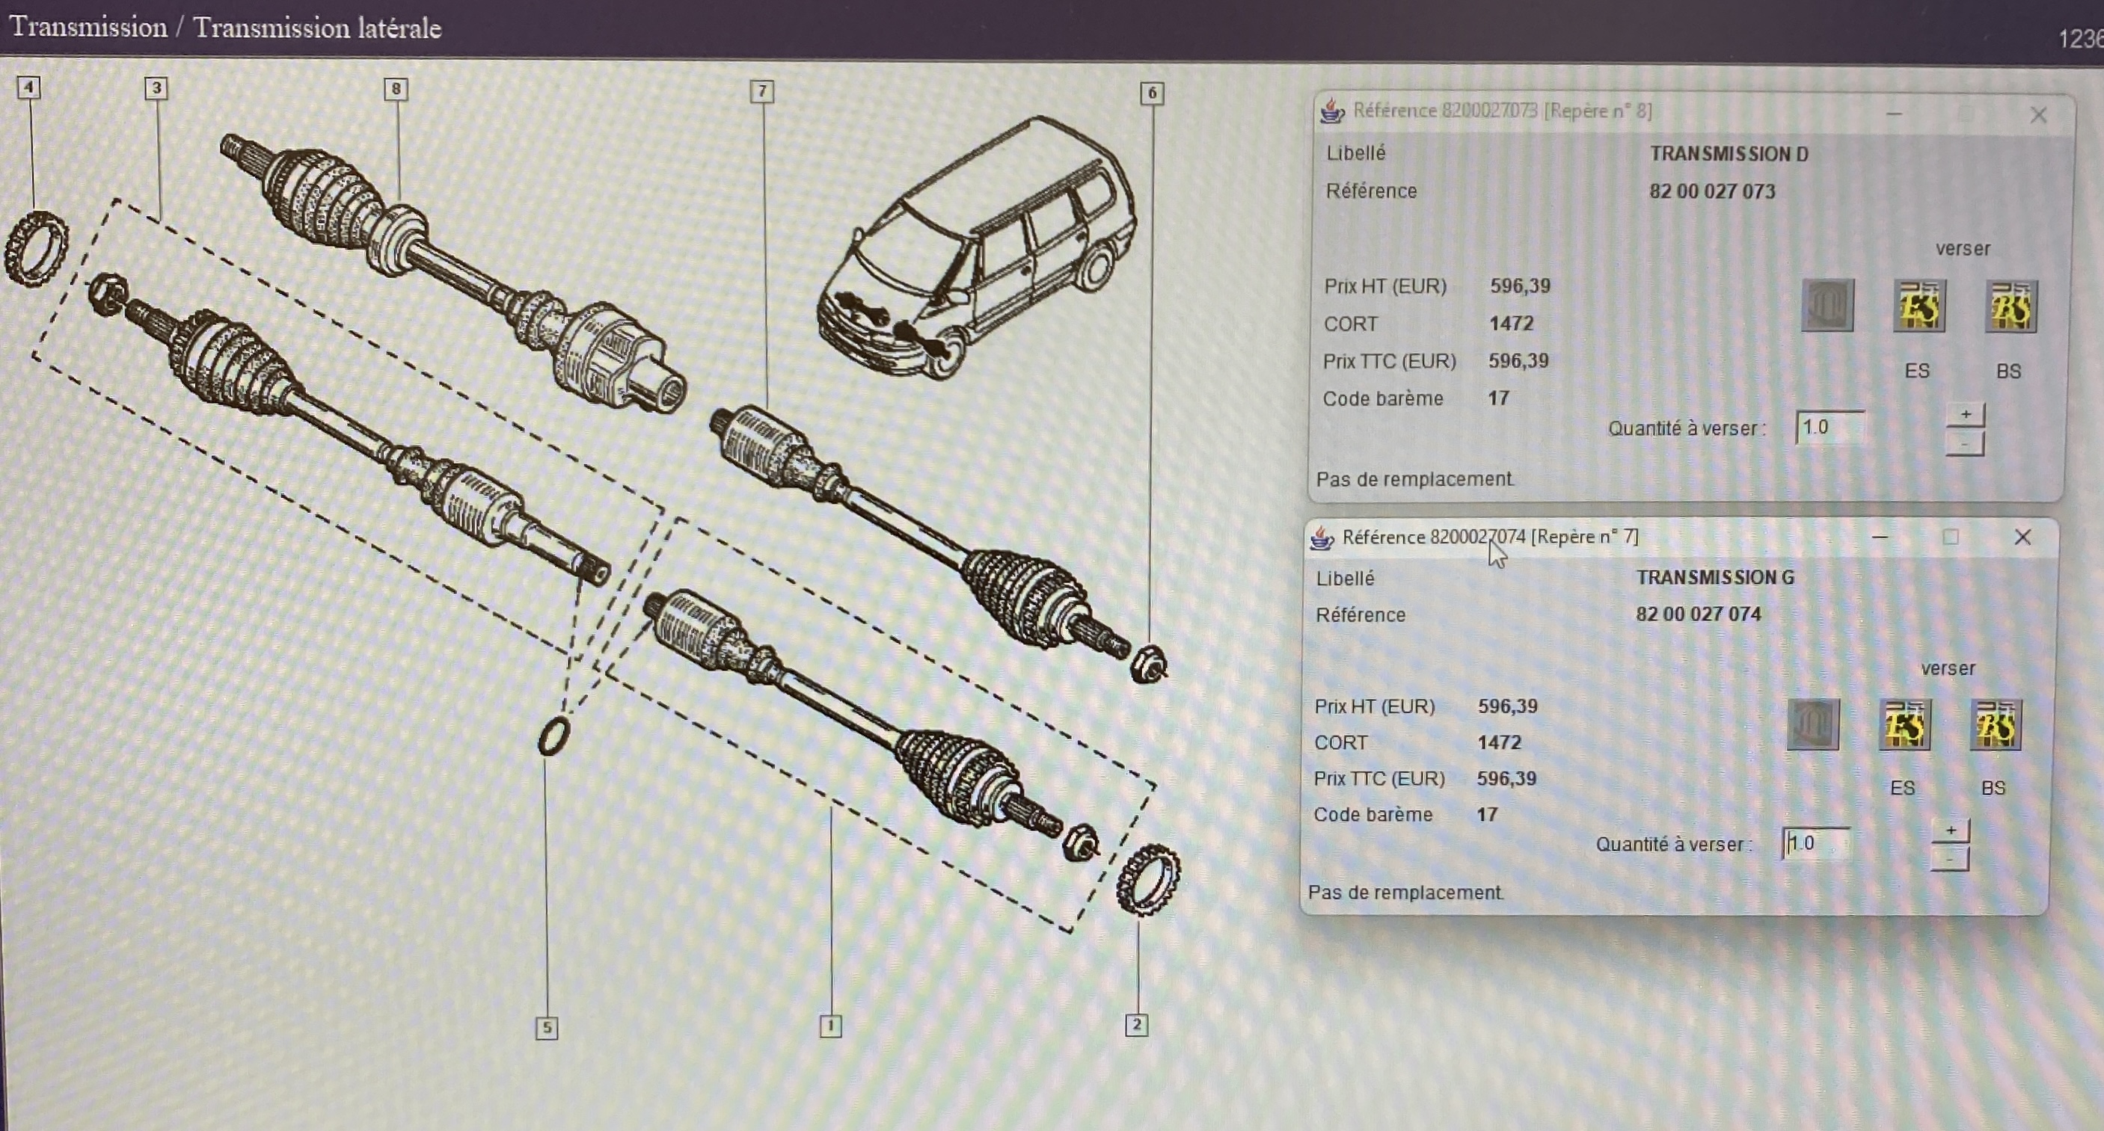Viewport: 2104px width, 1131px height.
Task: Click the BS icon in Repère 7 window
Action: coord(1996,724)
